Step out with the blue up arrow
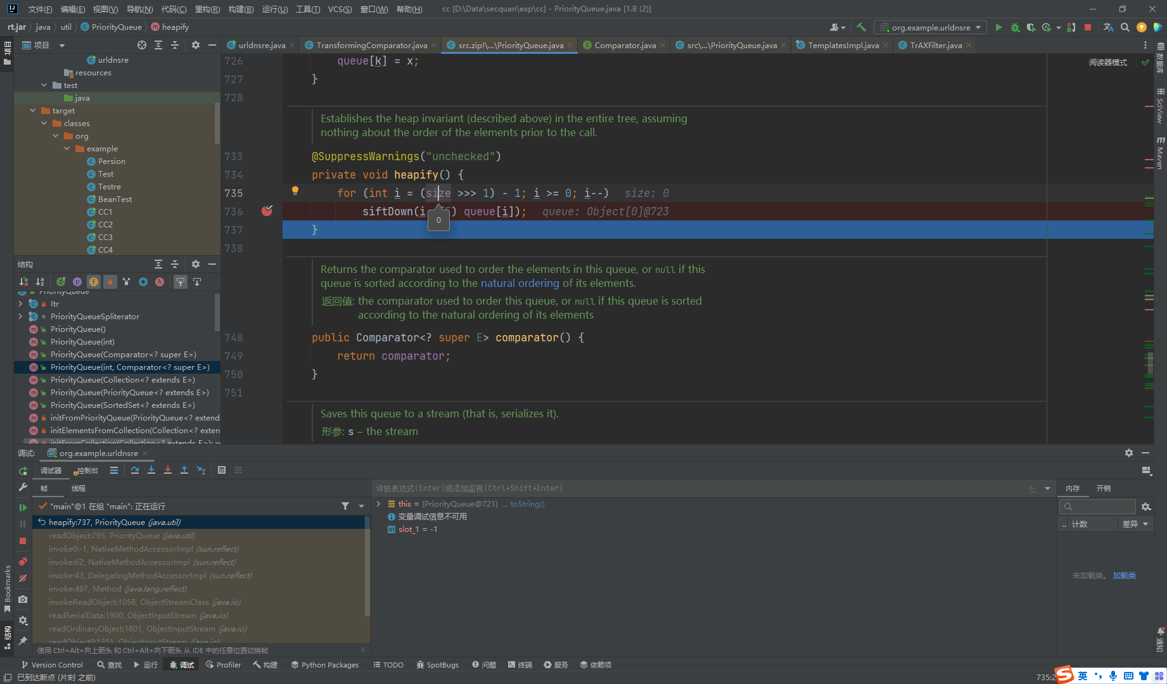Image resolution: width=1167 pixels, height=684 pixels. (184, 470)
